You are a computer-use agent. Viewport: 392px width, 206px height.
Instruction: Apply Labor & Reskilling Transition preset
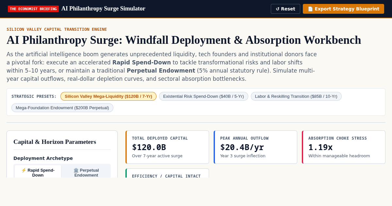[x=296, y=96]
